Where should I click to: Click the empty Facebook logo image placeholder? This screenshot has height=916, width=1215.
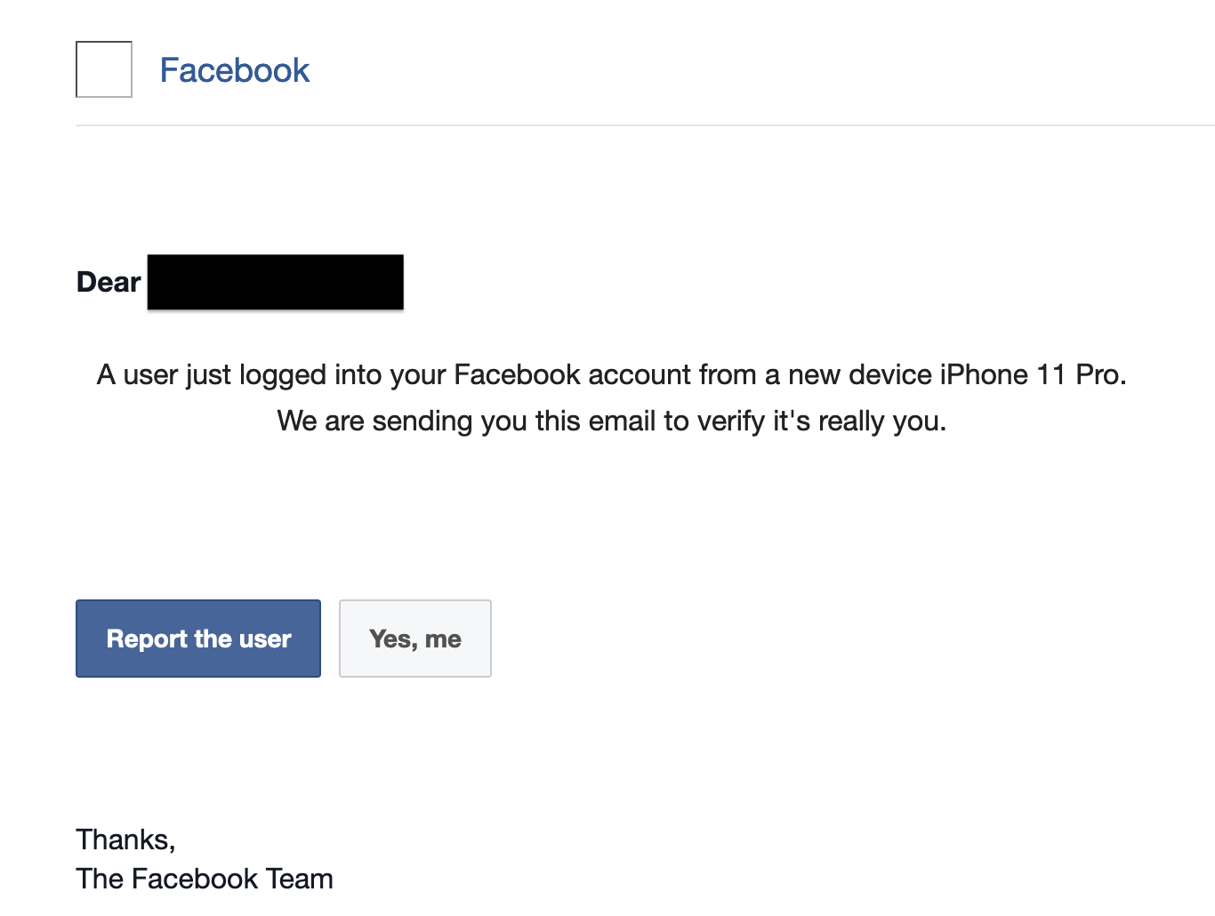[x=103, y=69]
